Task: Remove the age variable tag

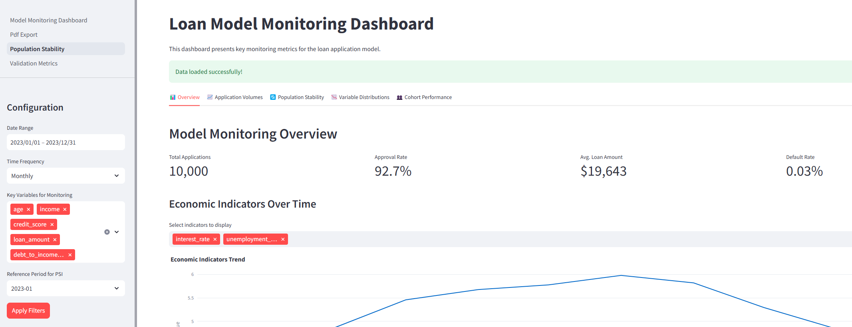Action: tap(28, 210)
